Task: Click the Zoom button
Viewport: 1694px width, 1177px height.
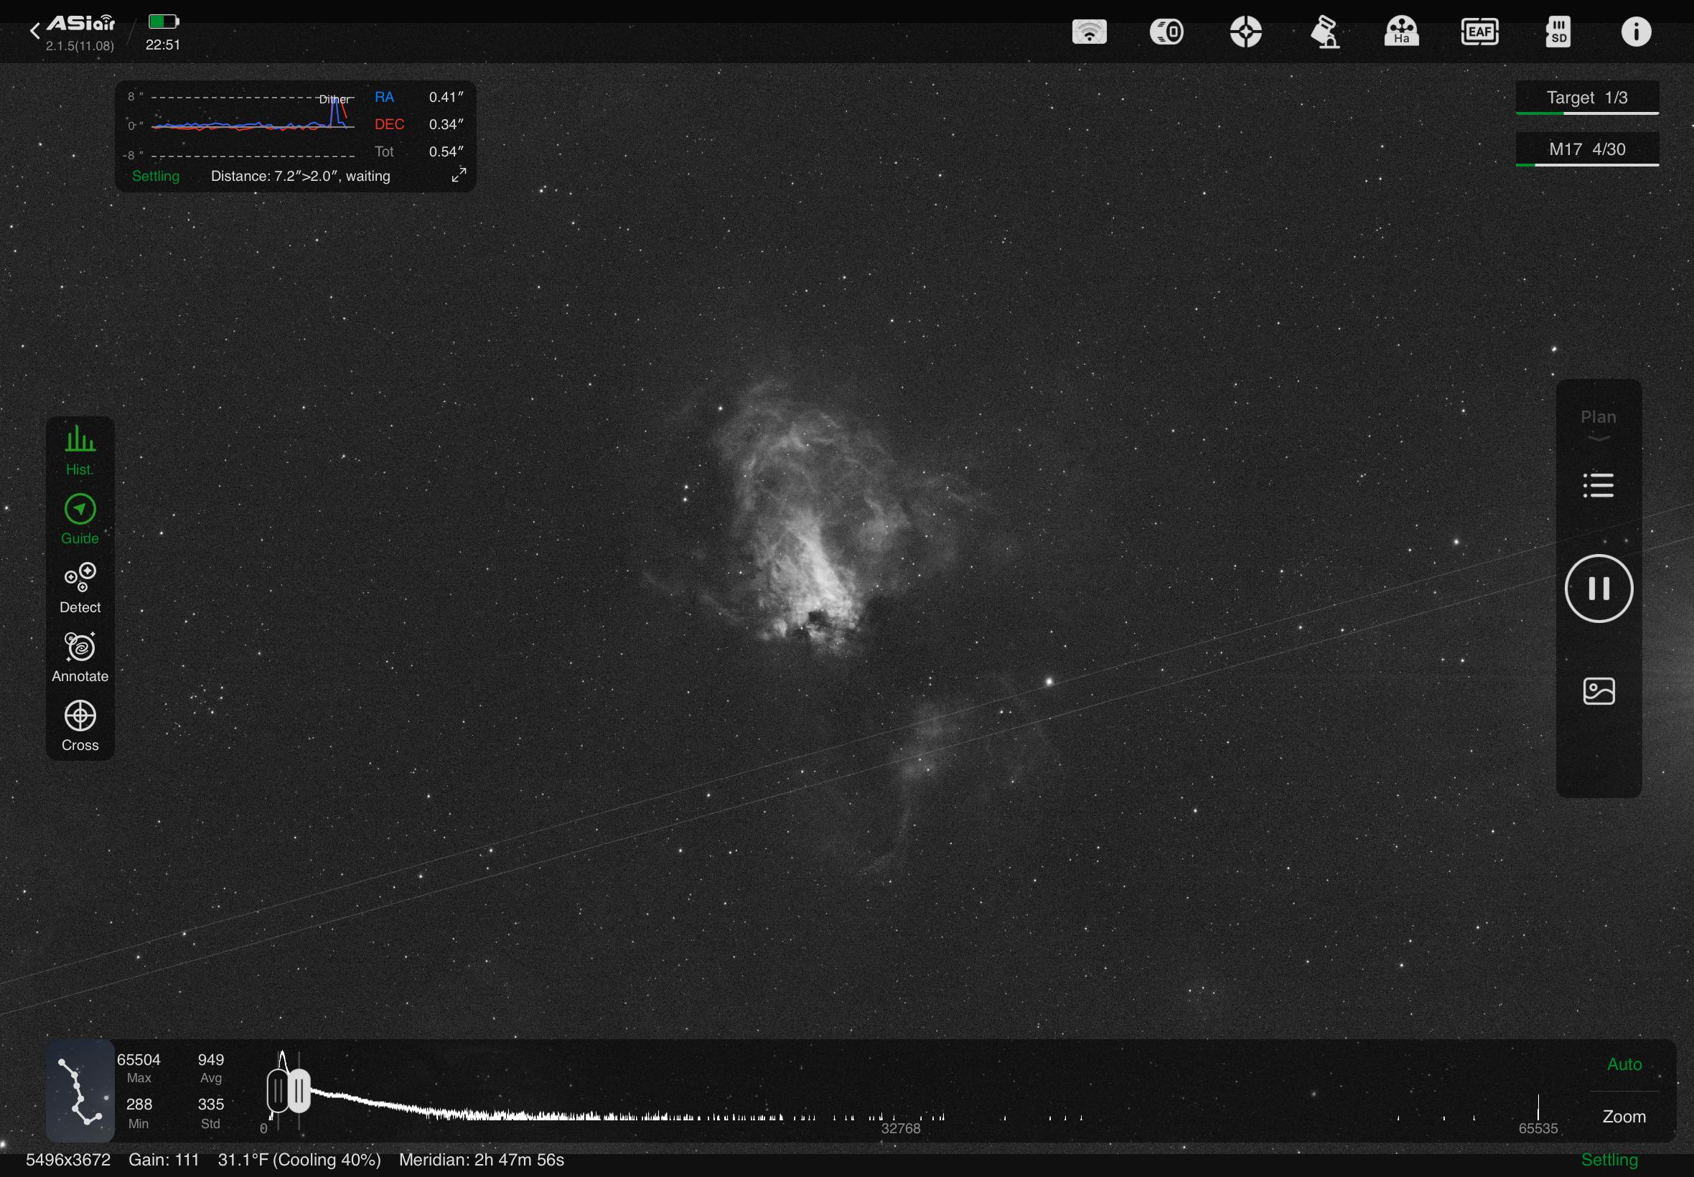Action: click(1624, 1116)
